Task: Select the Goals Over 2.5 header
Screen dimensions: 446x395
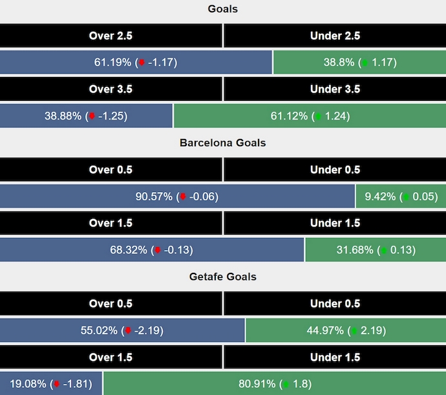Action: click(x=111, y=36)
